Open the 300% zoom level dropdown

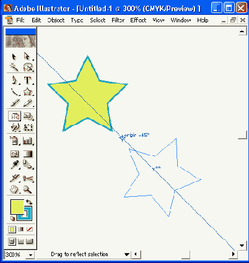30,255
